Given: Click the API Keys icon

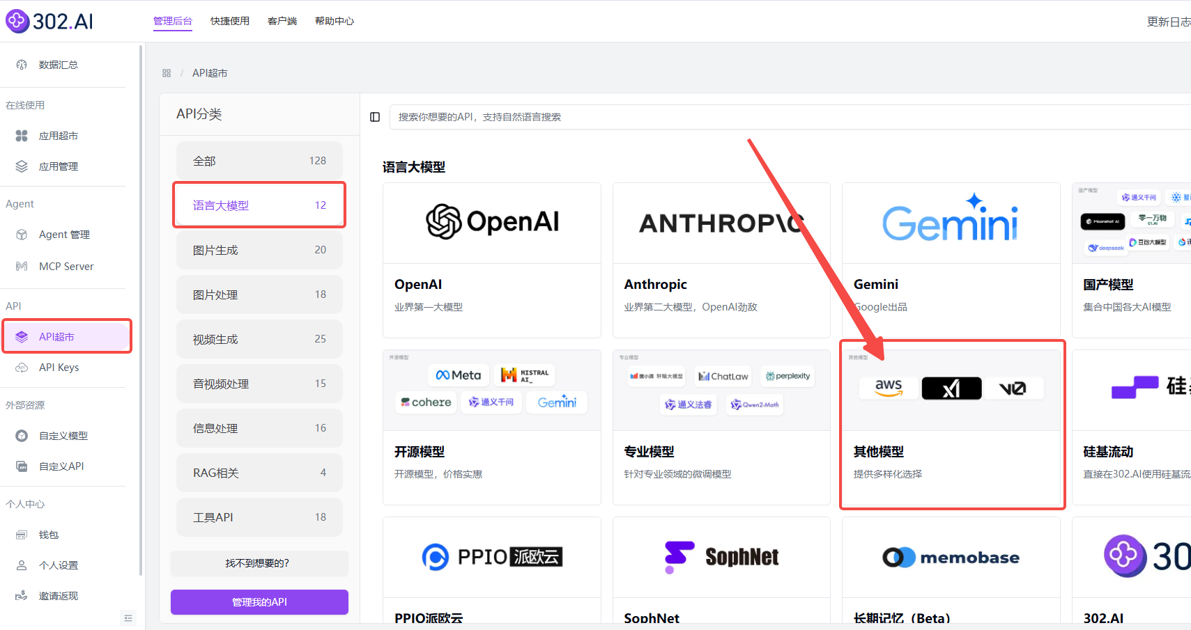Looking at the screenshot, I should 22,368.
